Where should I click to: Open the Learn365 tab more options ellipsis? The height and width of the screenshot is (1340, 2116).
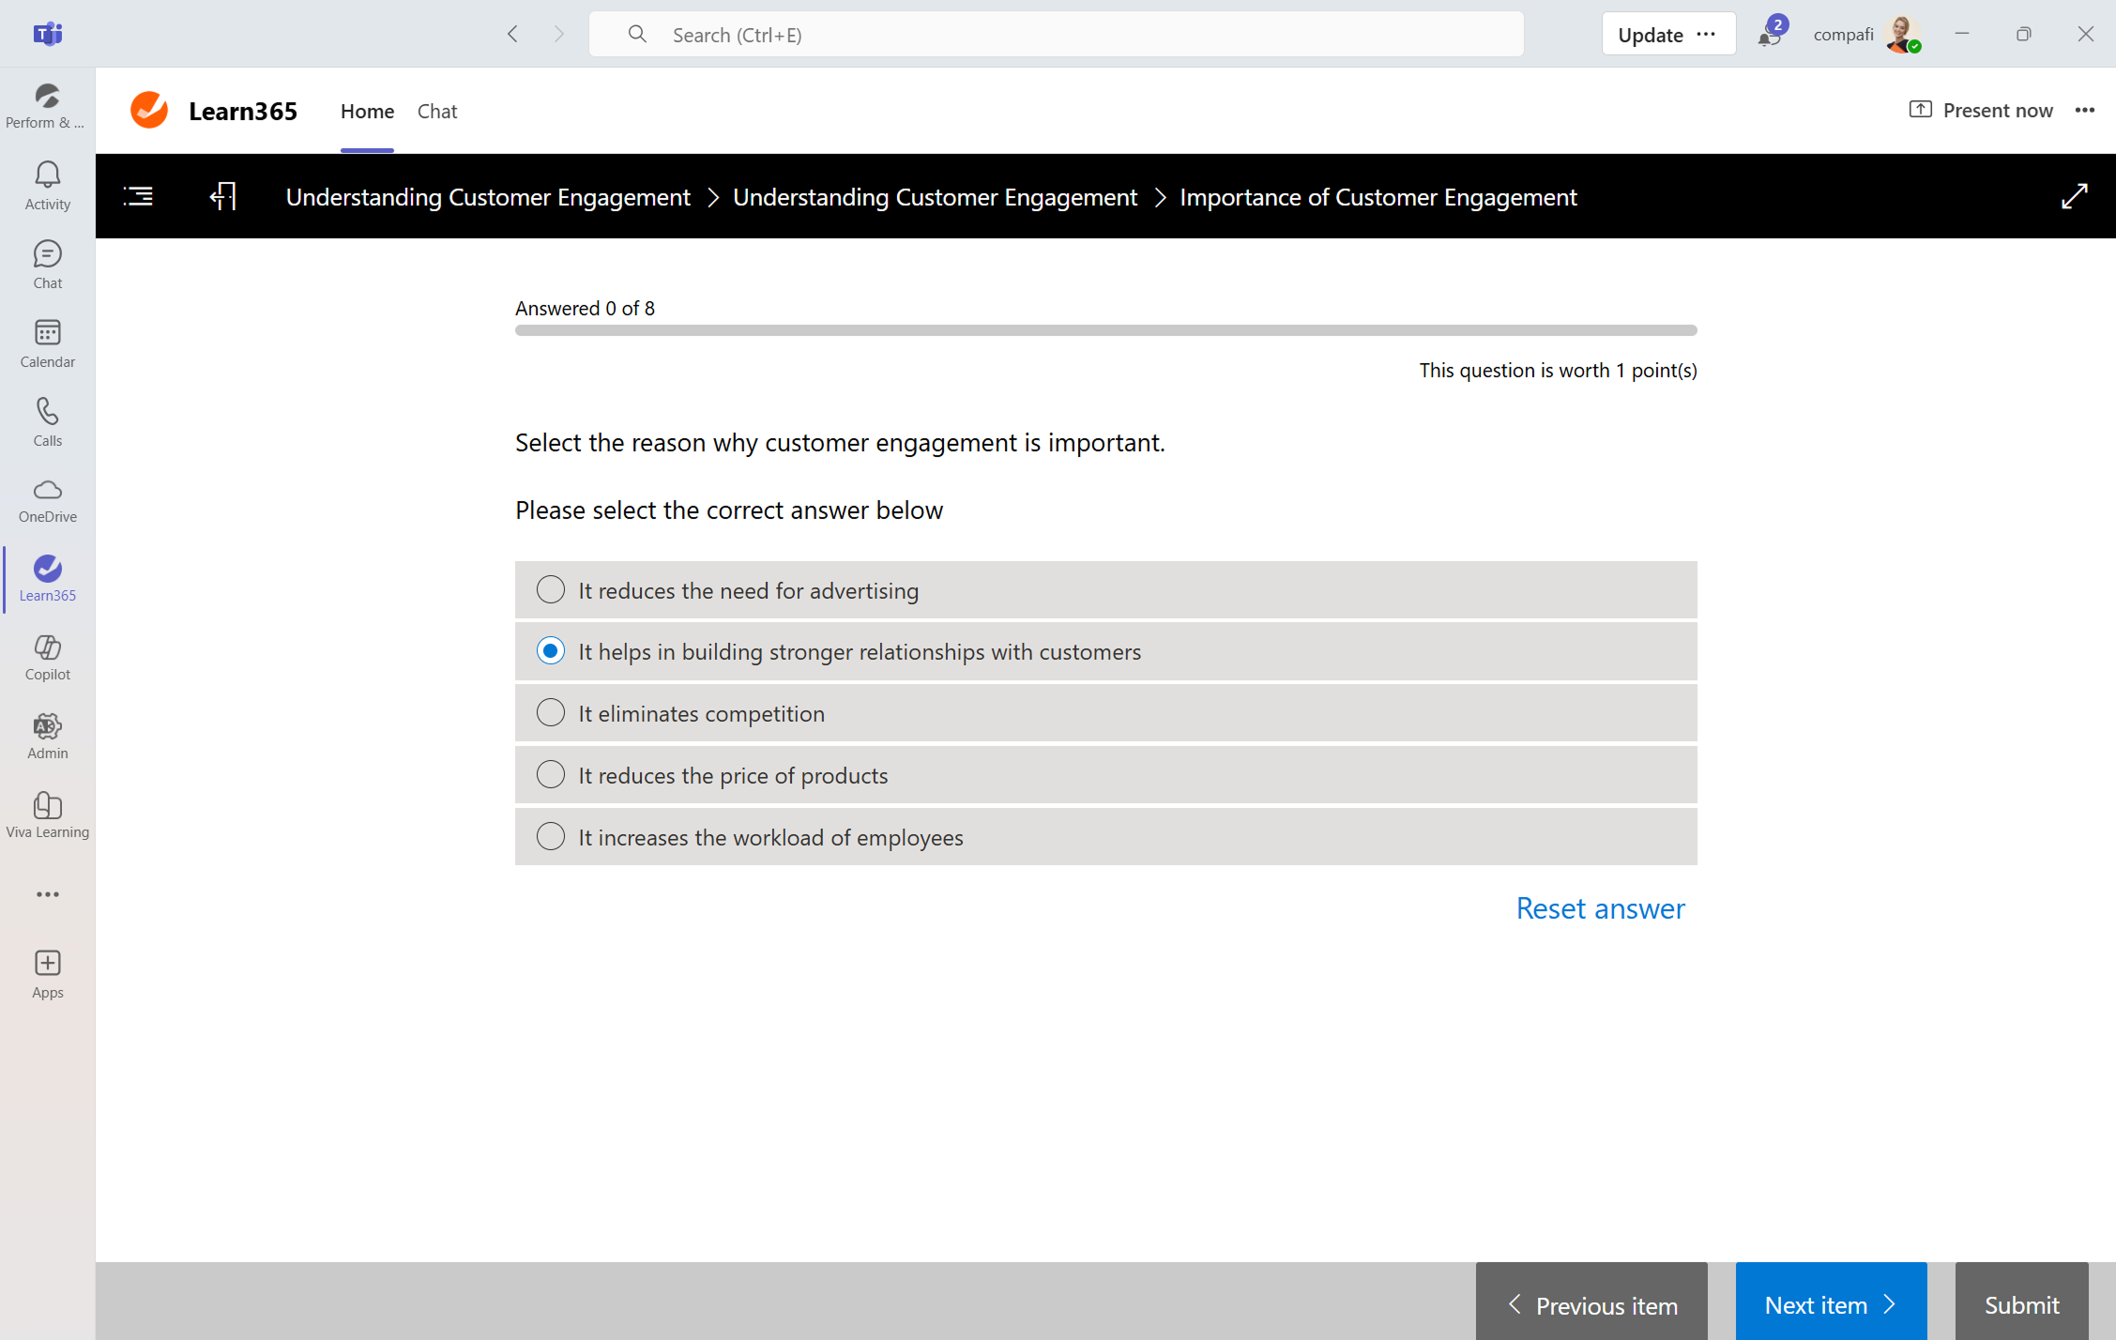pos(2085,111)
